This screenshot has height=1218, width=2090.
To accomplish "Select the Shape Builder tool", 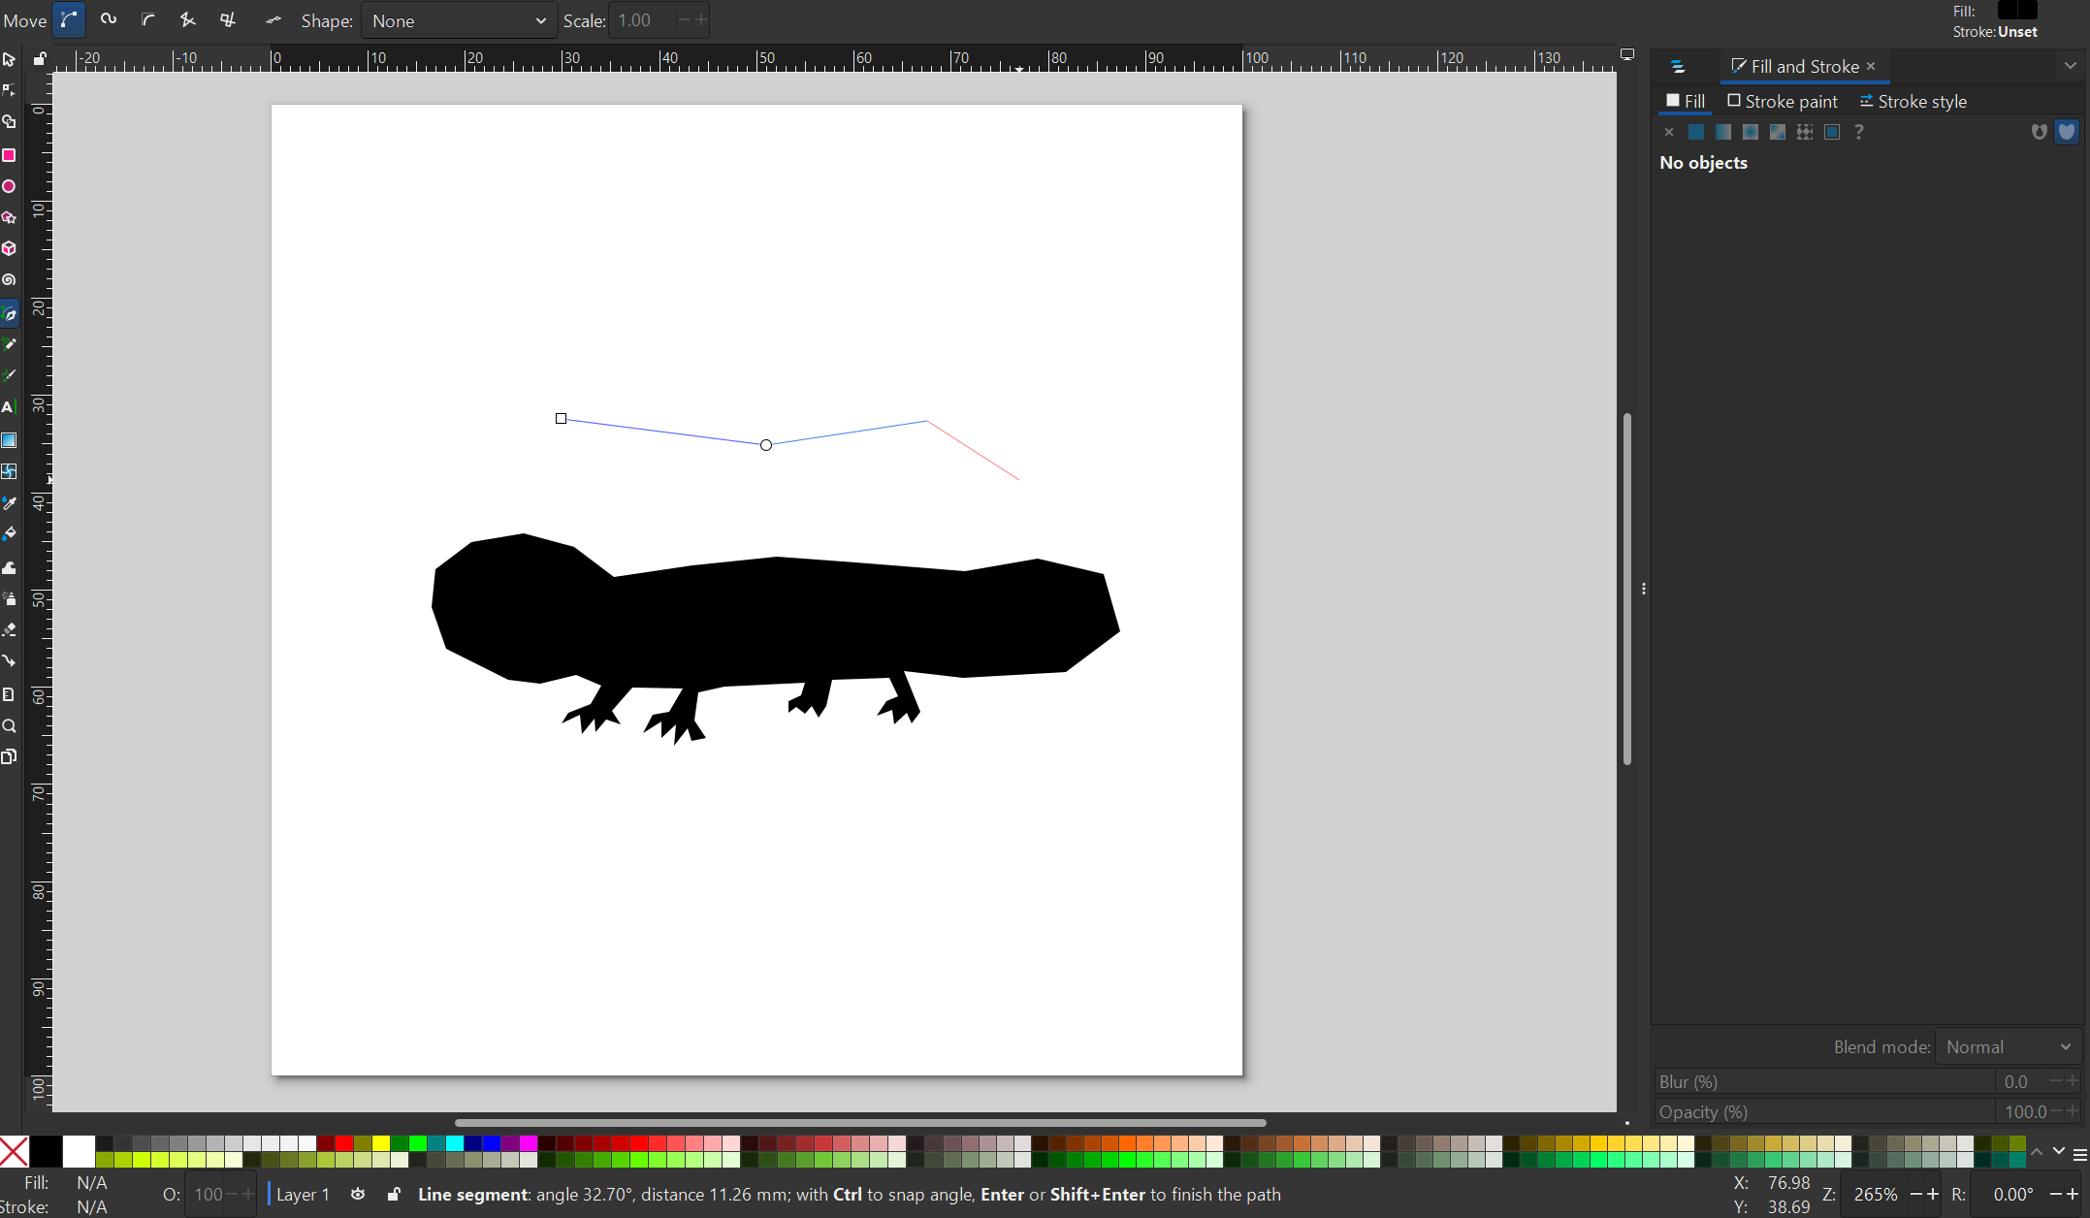I will point(9,122).
